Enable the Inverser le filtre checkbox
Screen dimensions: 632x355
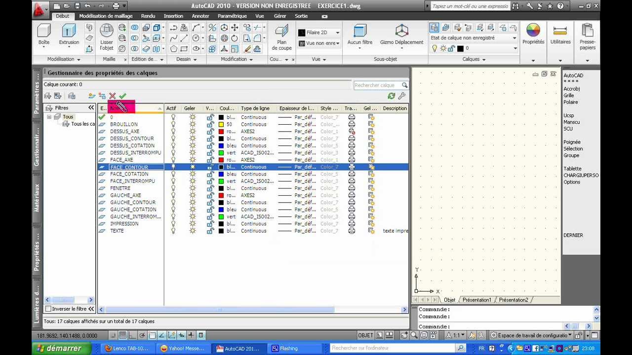48,309
